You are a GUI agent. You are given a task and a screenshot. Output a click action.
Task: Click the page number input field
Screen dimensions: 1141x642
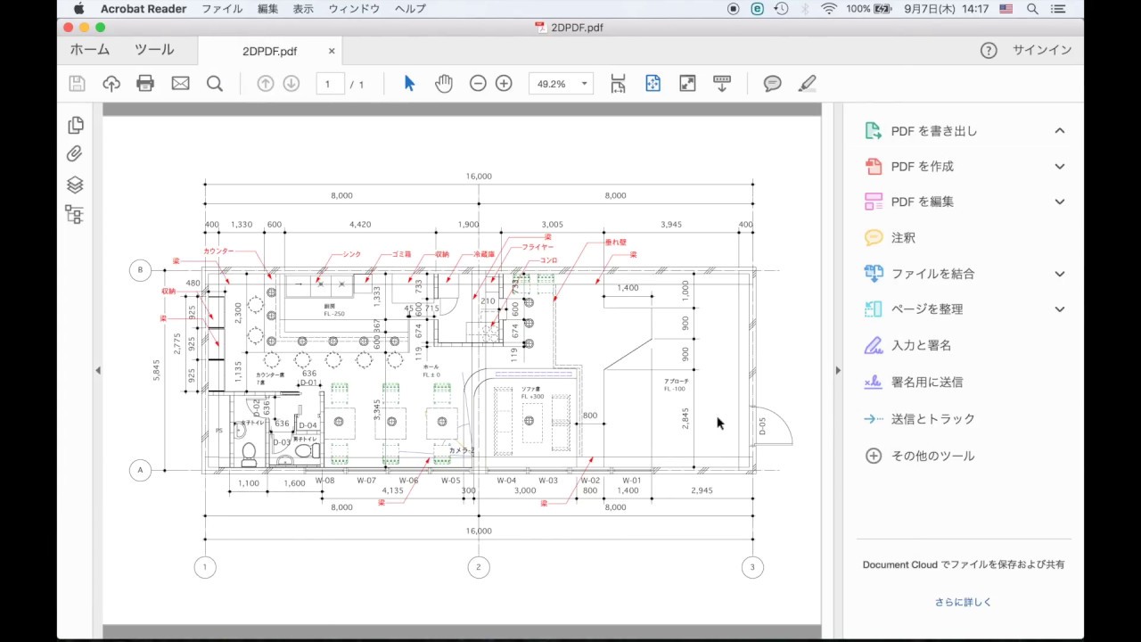pyautogui.click(x=329, y=84)
